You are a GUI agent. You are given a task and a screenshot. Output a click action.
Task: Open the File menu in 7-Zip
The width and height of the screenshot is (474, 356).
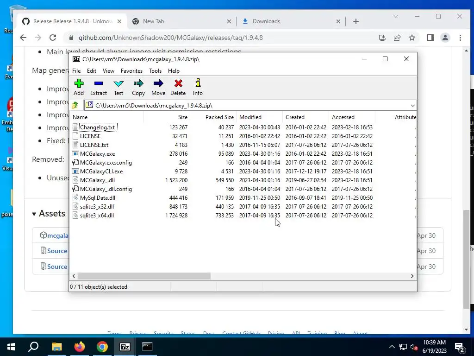pos(76,71)
